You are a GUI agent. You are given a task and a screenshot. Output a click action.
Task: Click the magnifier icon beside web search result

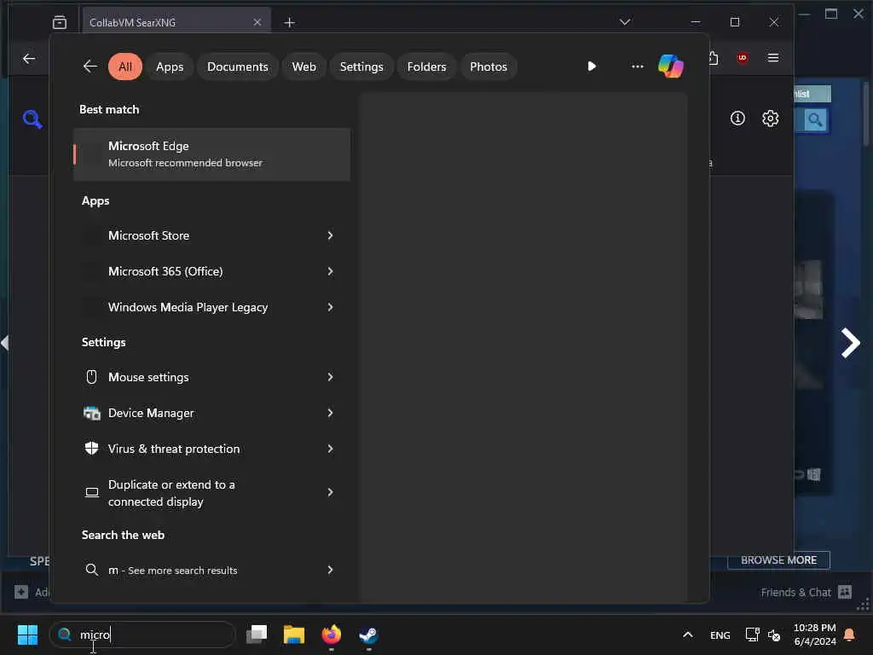point(92,570)
